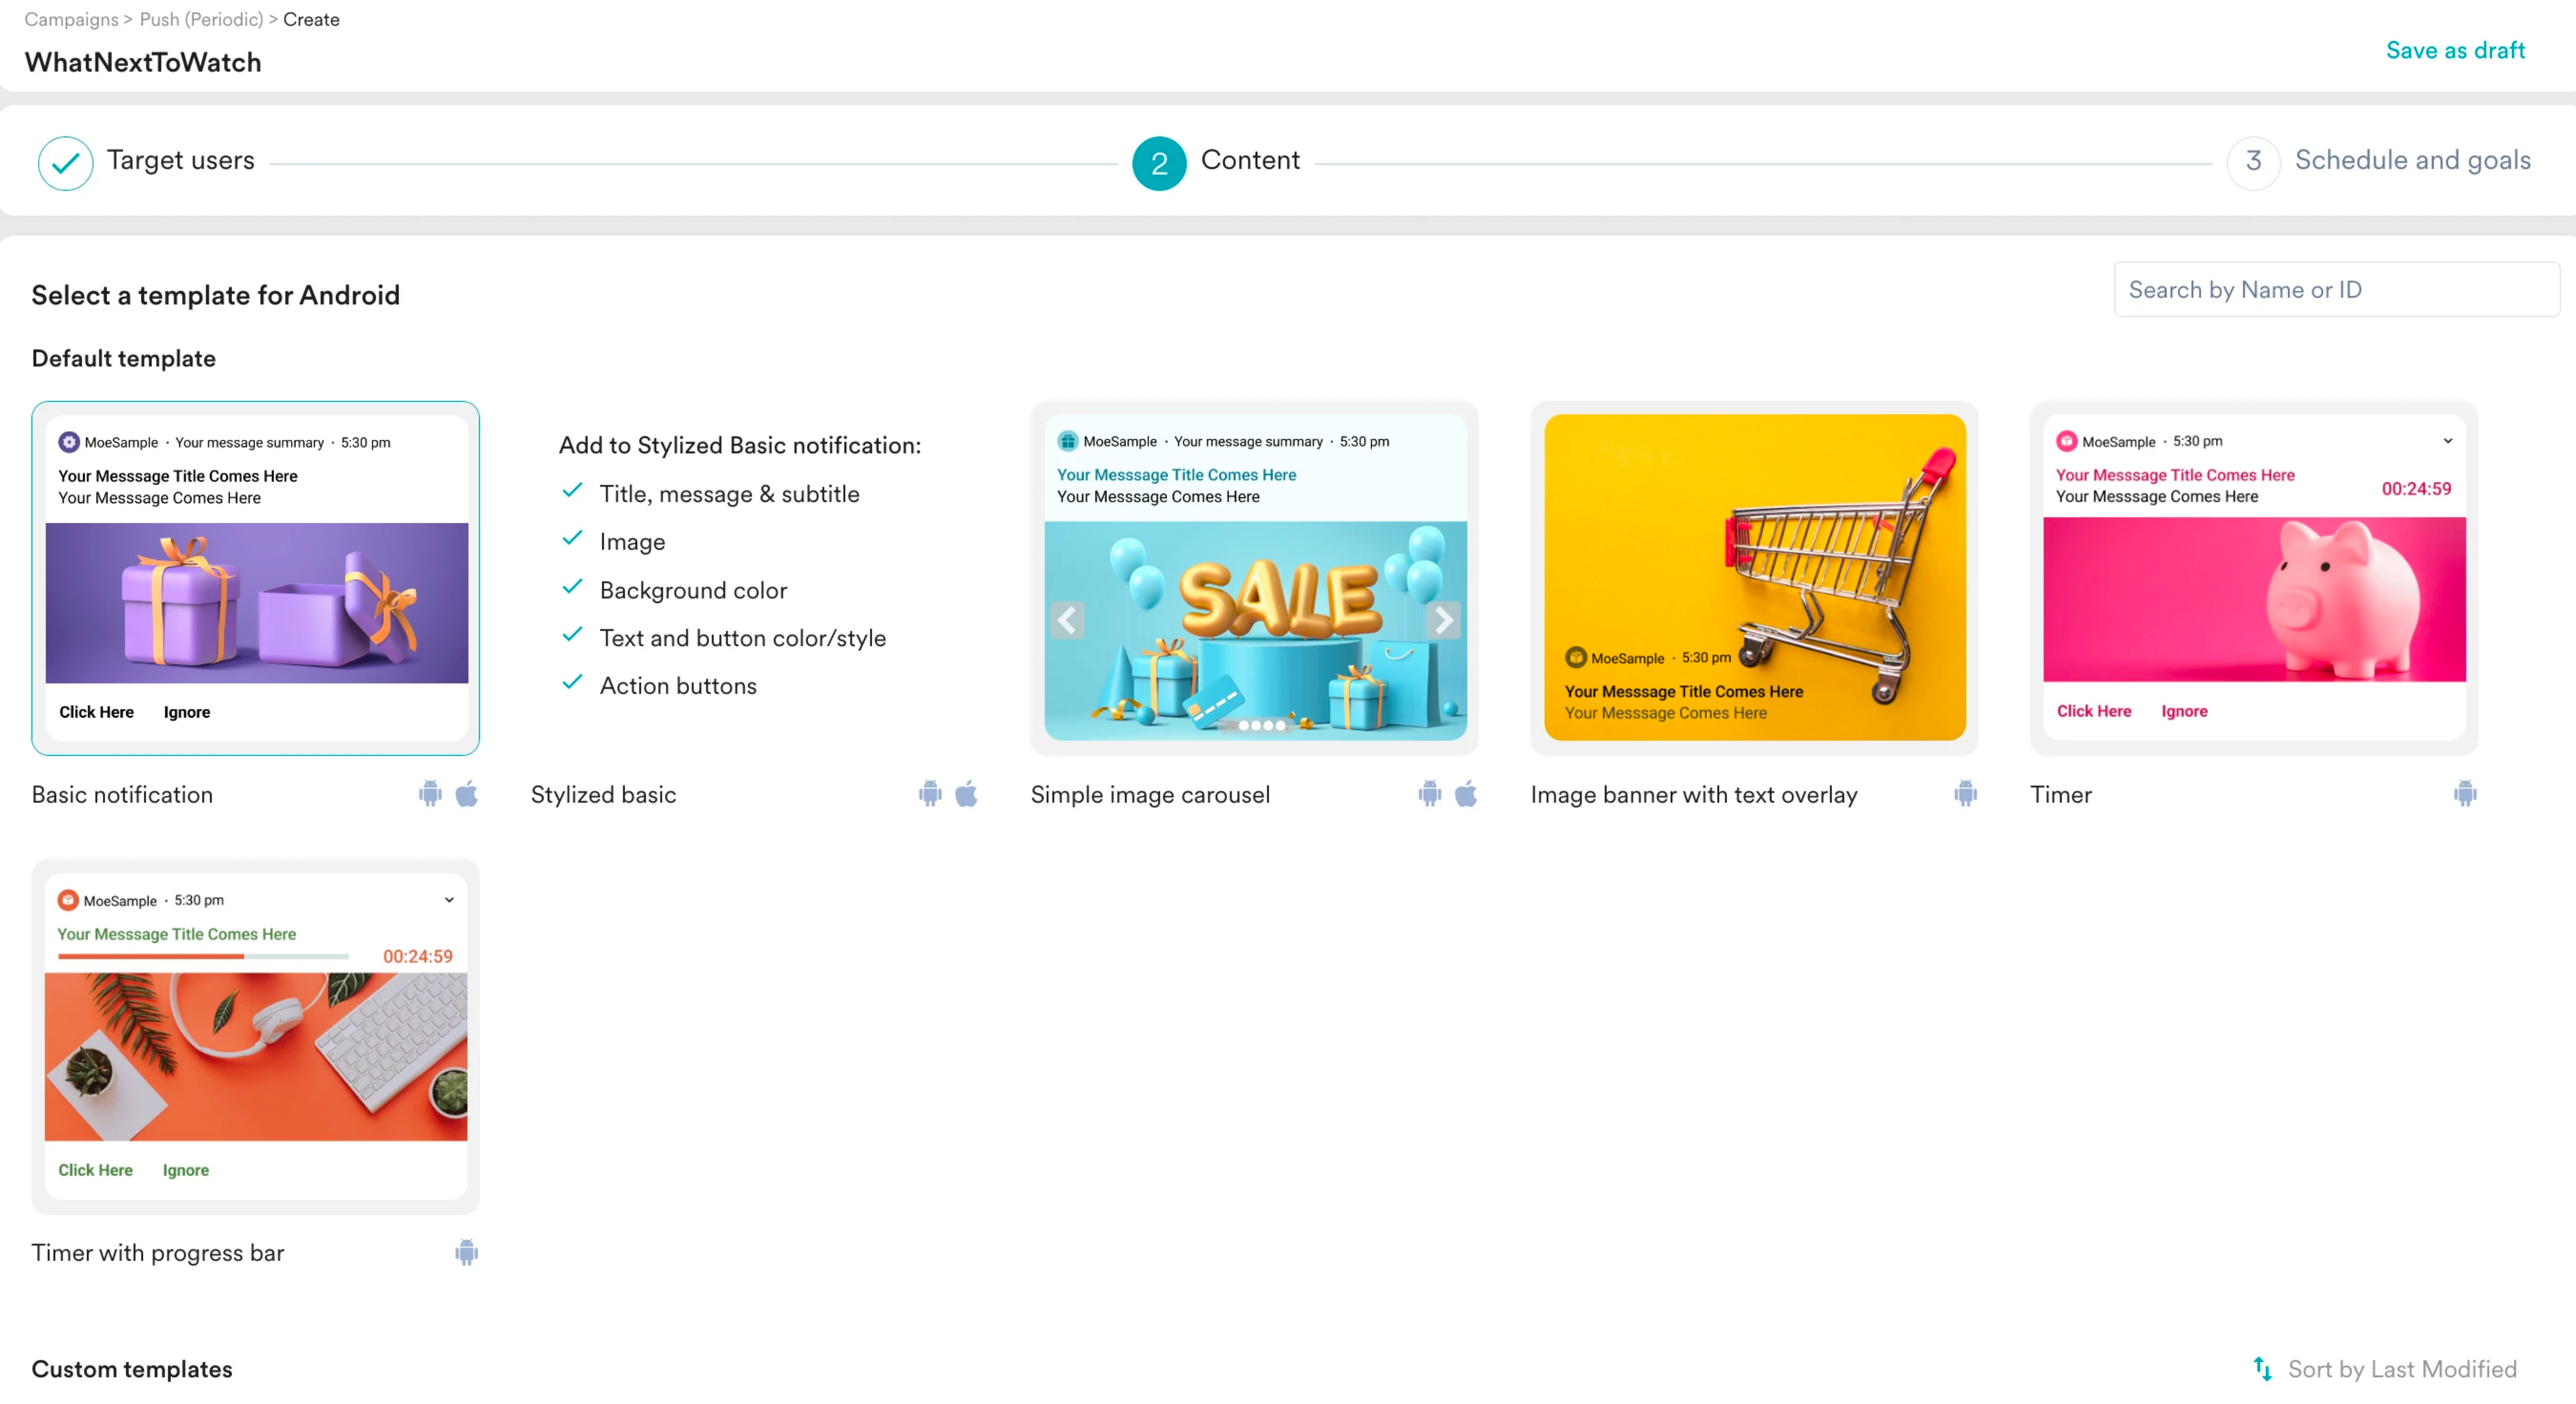Click 'Create' breadcrumb text
2576x1404 pixels.
(x=311, y=19)
